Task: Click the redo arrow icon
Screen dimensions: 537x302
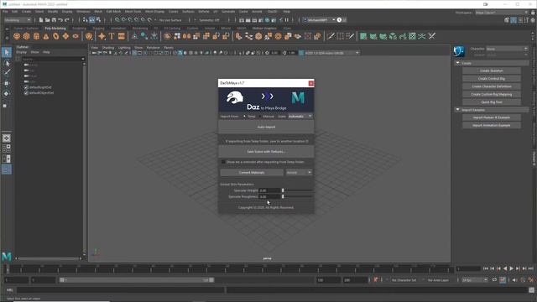Action: tap(67, 20)
